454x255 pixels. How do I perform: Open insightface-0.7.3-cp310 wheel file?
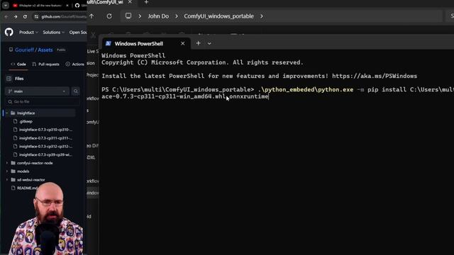[x=45, y=130]
